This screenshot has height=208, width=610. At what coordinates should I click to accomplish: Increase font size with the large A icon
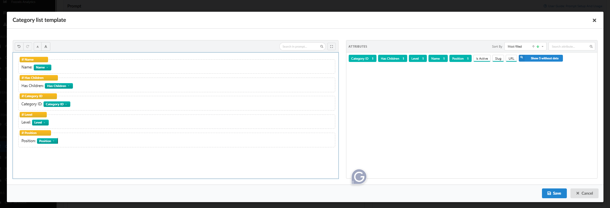[46, 47]
